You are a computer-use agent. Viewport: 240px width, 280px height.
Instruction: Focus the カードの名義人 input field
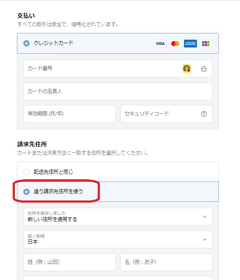click(118, 91)
